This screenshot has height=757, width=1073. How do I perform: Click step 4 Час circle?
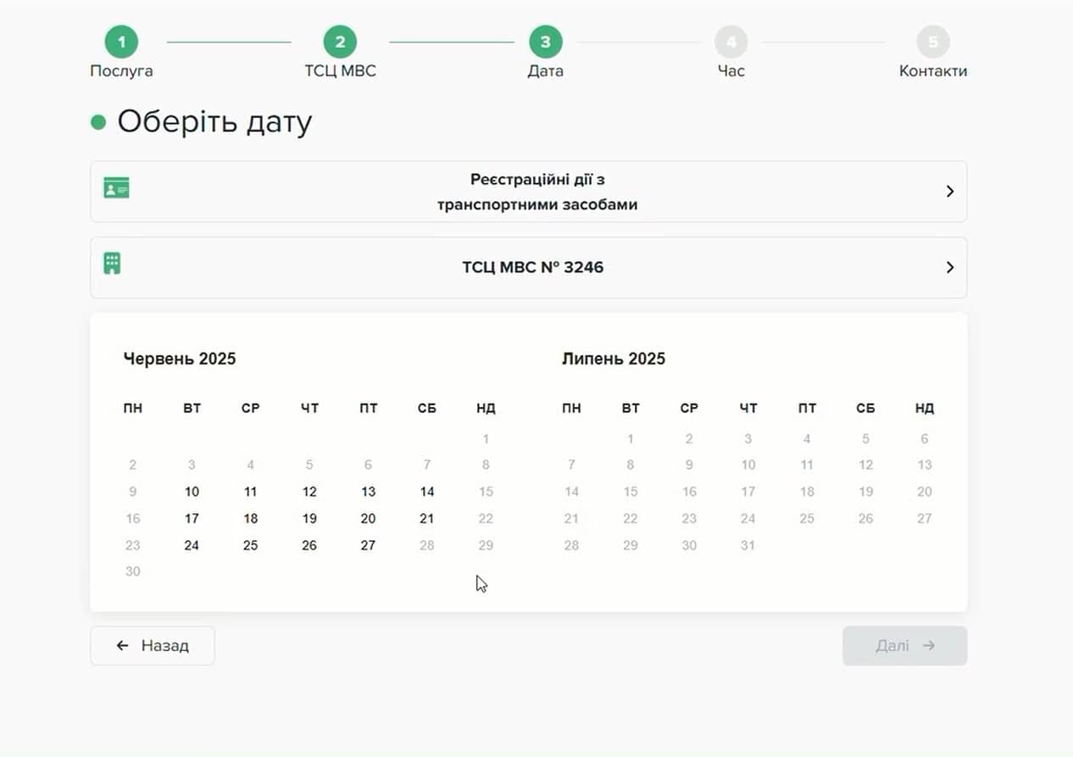click(731, 42)
